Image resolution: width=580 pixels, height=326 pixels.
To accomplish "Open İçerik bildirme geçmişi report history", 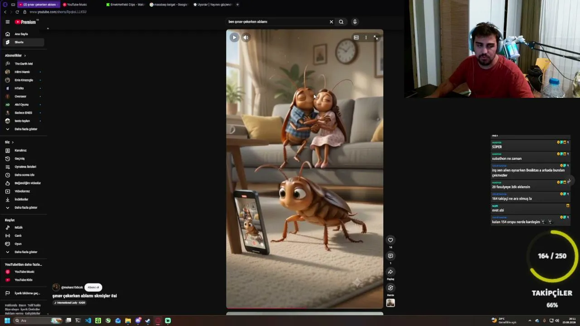I will 23,293.
